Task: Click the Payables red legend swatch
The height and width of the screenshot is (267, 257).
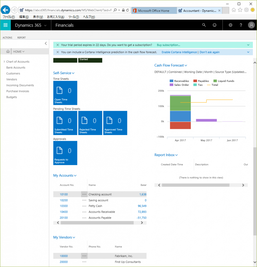Action: tap(195, 81)
